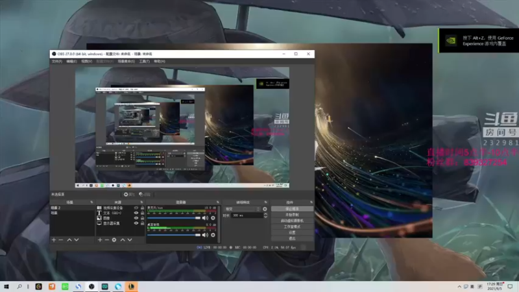Click the audio mixer vertical scrollbar
This screenshot has height=292, width=519.
click(x=219, y=224)
